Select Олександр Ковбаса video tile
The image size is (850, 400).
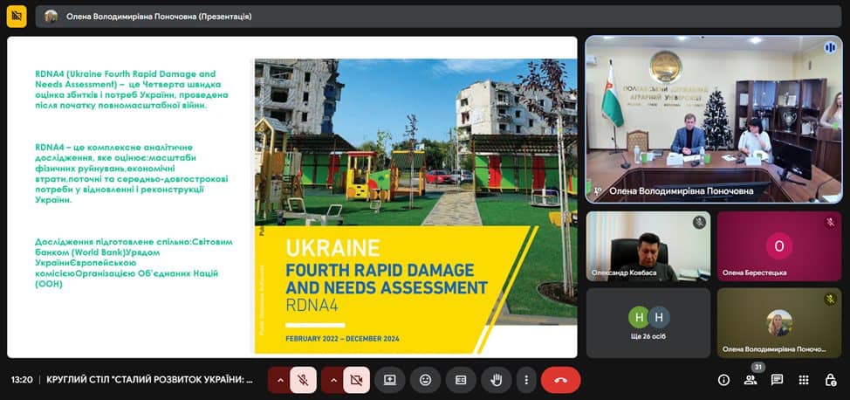click(x=647, y=246)
